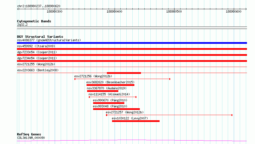255x144 pixels.
Task: Select the 2q32.2 band label
Action: coord(22,25)
